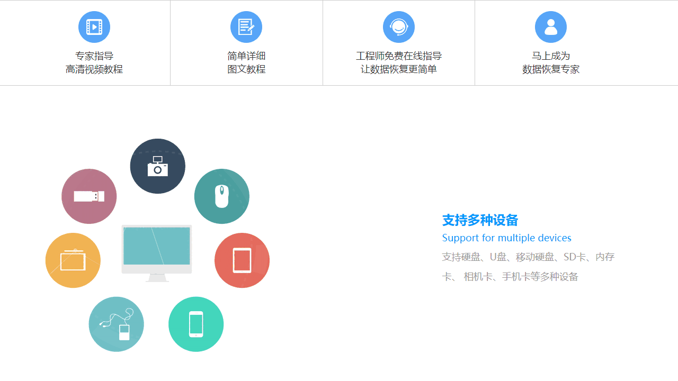The height and width of the screenshot is (381, 678).
Task: Click the 数据恢复专家 text
Action: [x=551, y=69]
